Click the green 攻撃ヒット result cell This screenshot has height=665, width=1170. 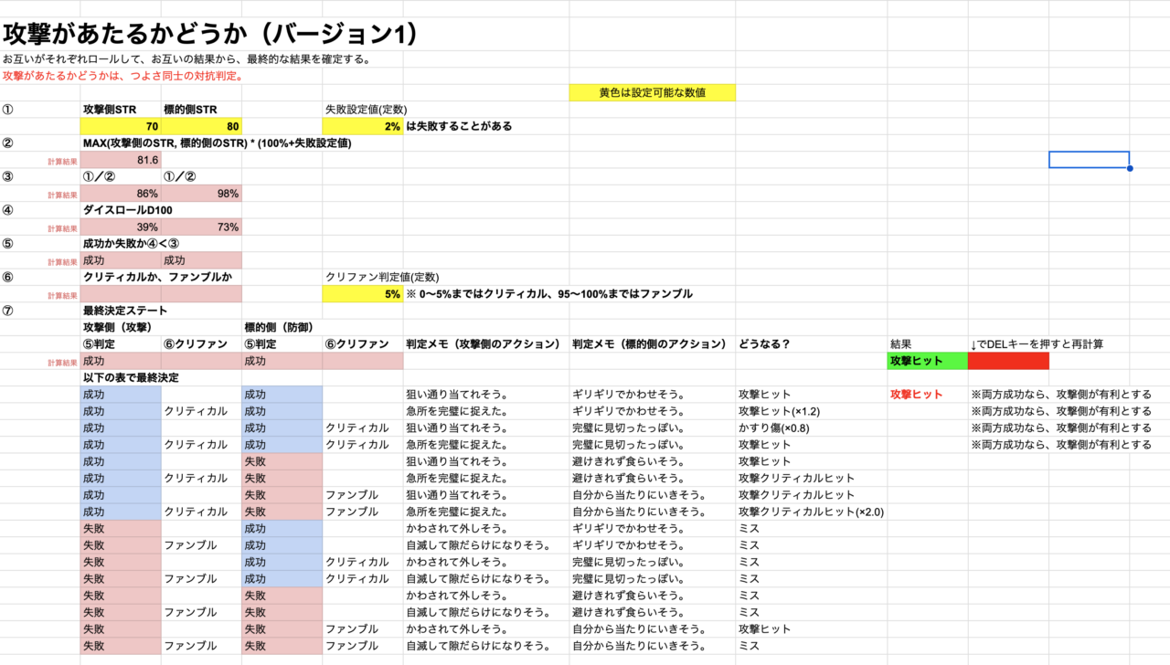point(927,362)
